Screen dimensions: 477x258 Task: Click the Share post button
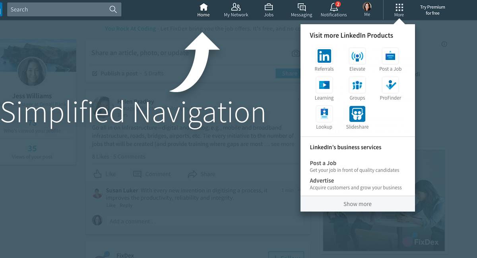289,73
